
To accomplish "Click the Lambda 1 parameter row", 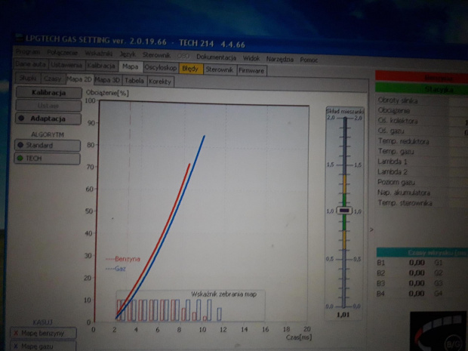I will (421, 162).
